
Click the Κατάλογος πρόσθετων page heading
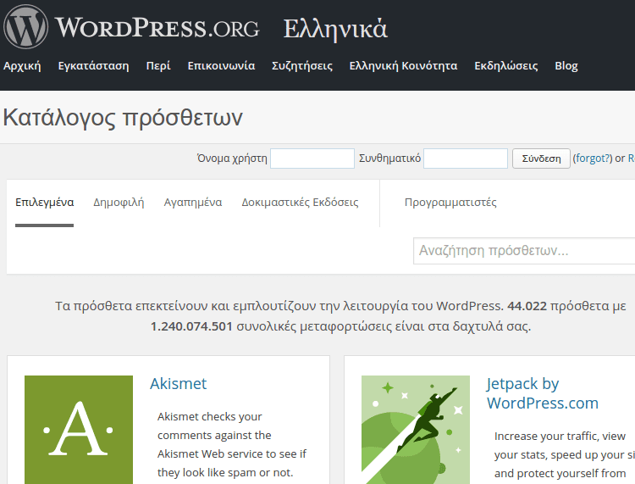123,118
